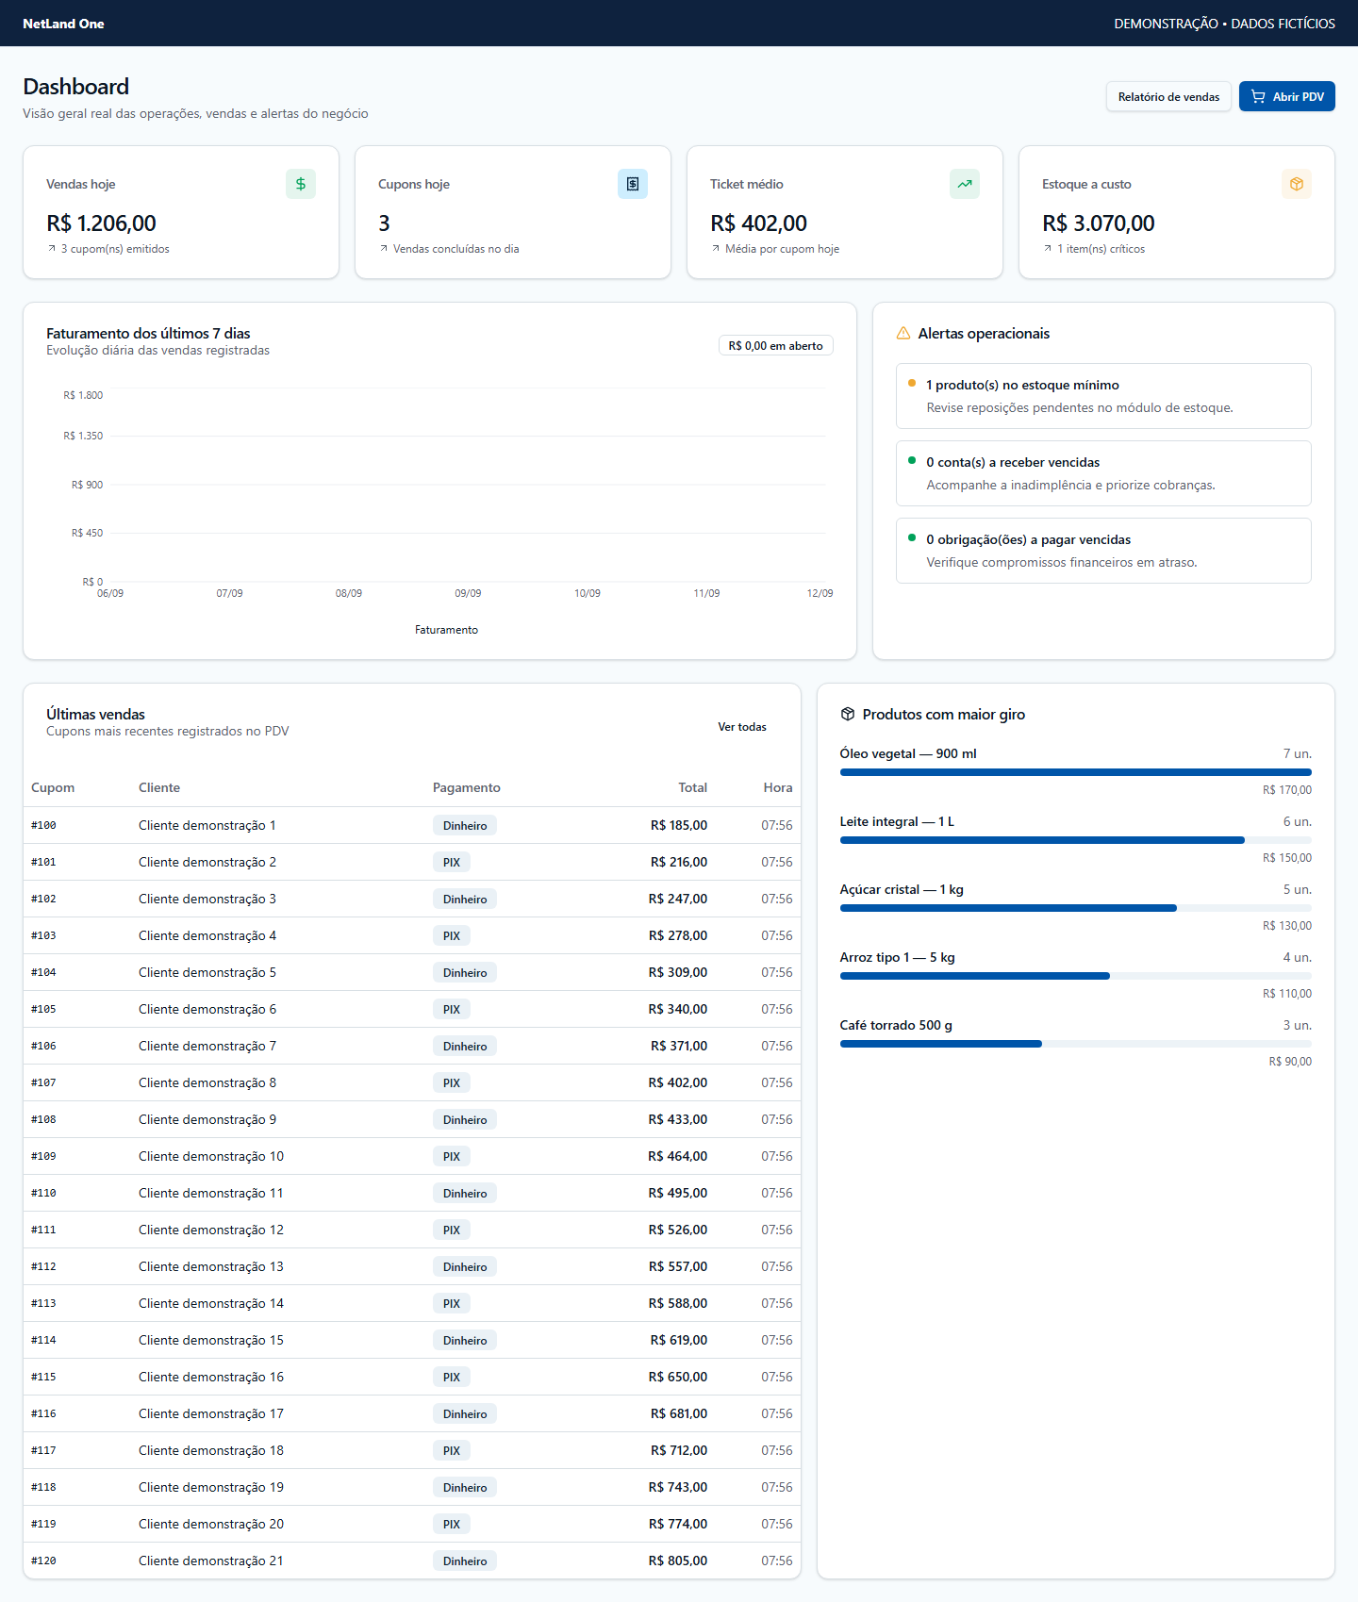
Task: Click the Café torrado 500 g progress bar
Action: point(1075,1044)
